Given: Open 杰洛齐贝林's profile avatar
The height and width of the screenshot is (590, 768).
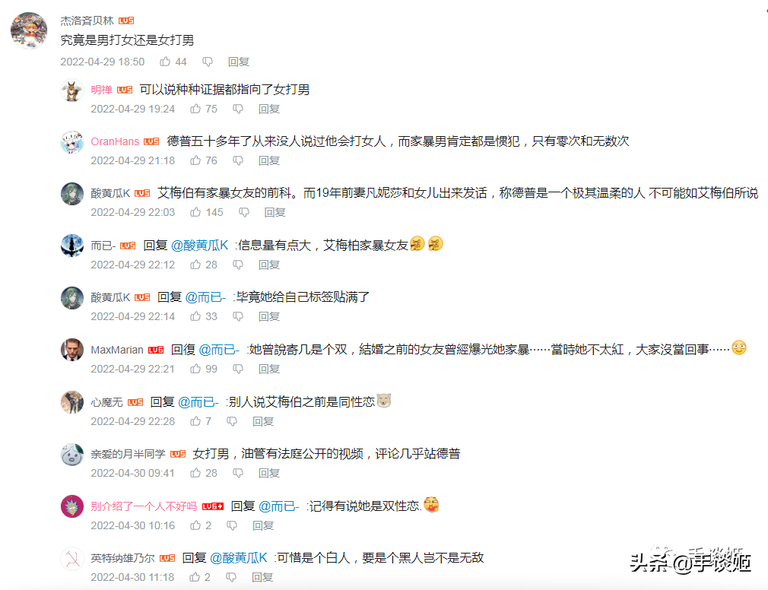Looking at the screenshot, I should point(29,31).
